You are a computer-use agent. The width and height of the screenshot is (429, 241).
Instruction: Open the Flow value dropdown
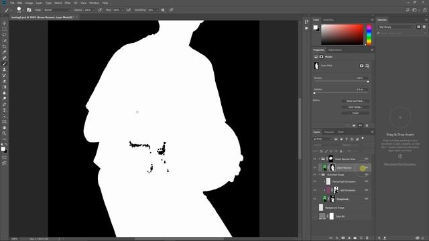pos(122,10)
